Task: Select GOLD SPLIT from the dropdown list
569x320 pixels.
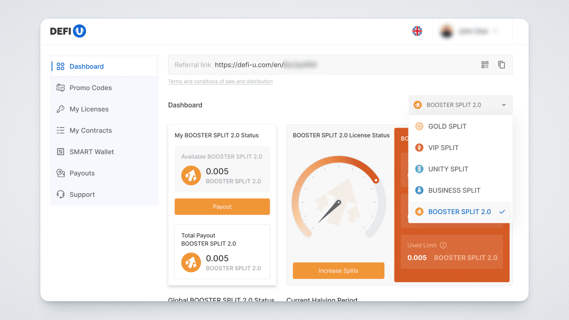Action: click(x=447, y=127)
